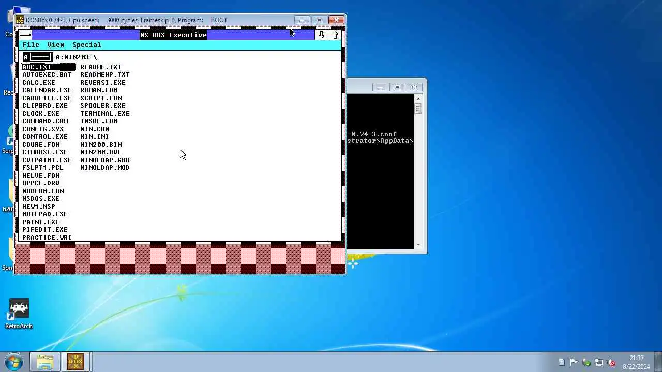Click the DOSBox taskbar icon
The width and height of the screenshot is (662, 372).
click(x=76, y=362)
